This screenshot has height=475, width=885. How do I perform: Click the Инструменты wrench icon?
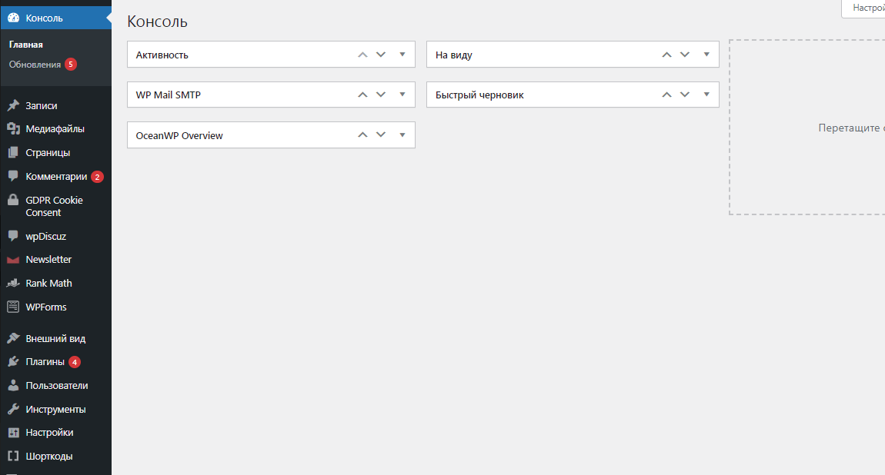click(x=13, y=410)
